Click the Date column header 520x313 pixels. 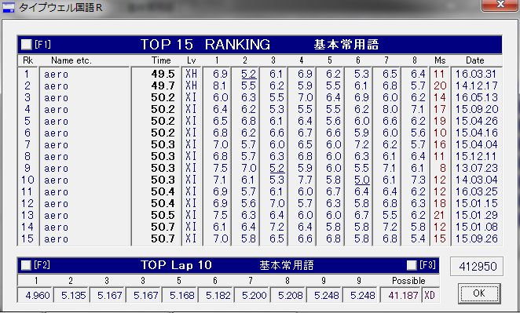point(475,60)
